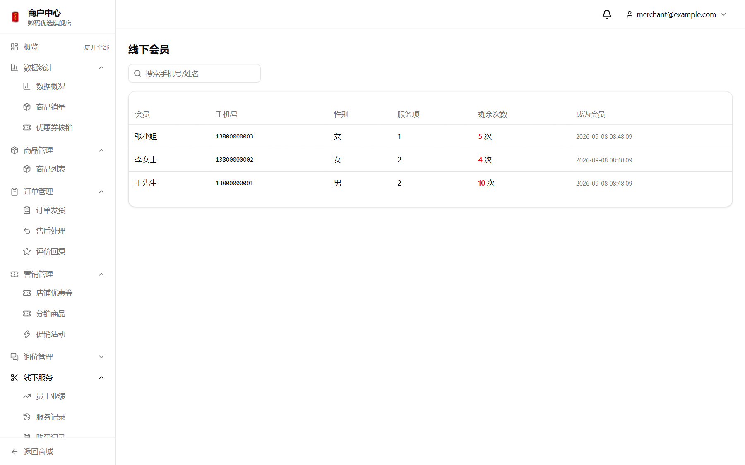The image size is (745, 465).
Task: Click the 店铺优惠券 ticket icon
Action: (x=27, y=293)
